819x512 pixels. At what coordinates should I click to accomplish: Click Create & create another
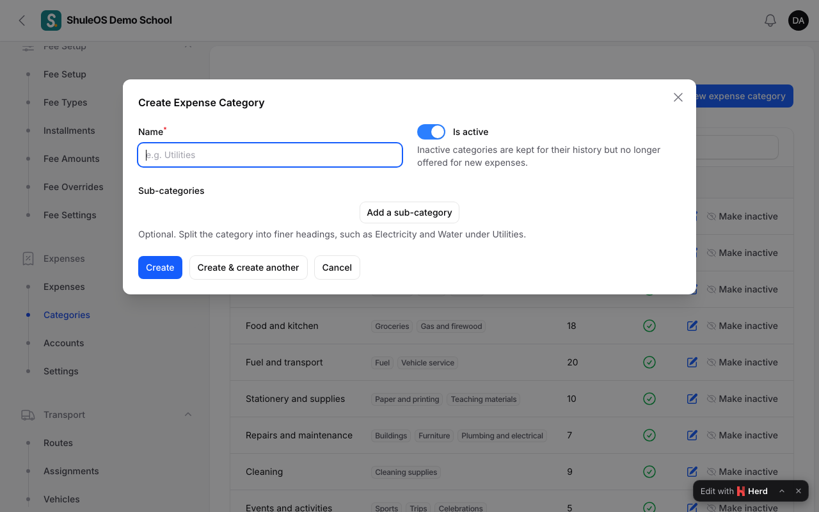coord(248,268)
